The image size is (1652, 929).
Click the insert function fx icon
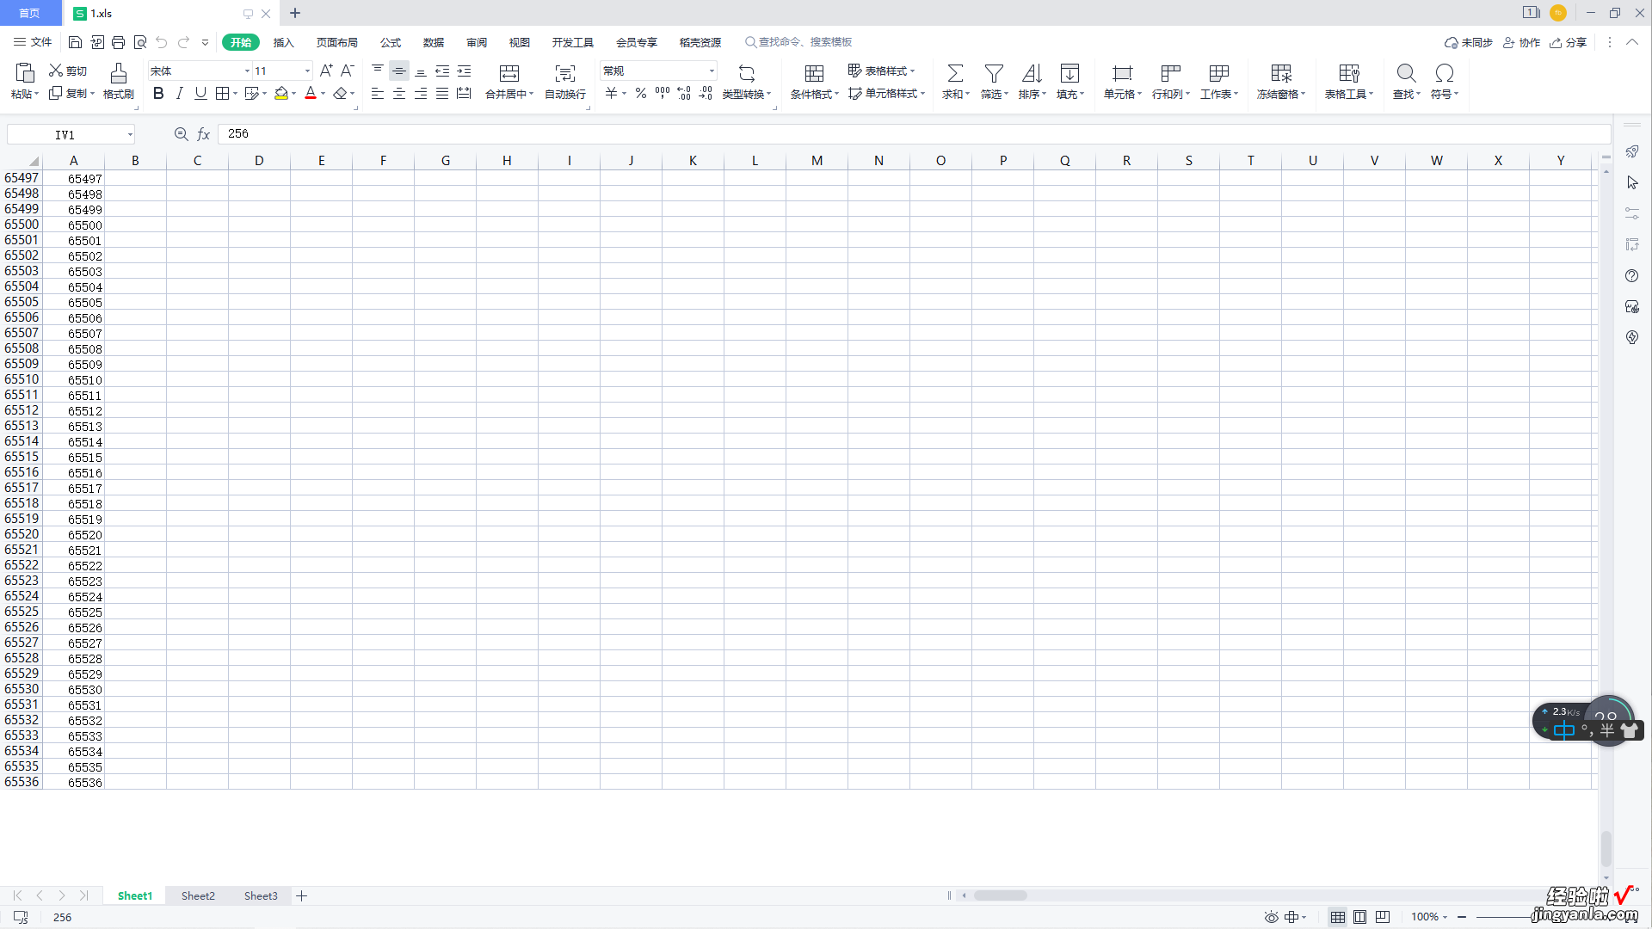pos(204,134)
